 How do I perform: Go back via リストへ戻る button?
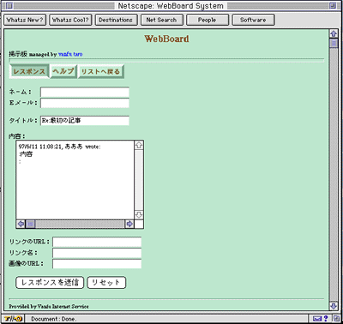(x=100, y=71)
